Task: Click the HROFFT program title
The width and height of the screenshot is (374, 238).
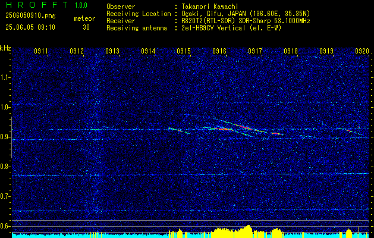Action: point(37,5)
